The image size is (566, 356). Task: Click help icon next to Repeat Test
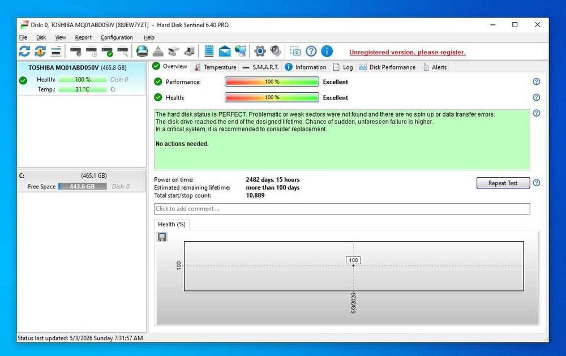point(537,183)
